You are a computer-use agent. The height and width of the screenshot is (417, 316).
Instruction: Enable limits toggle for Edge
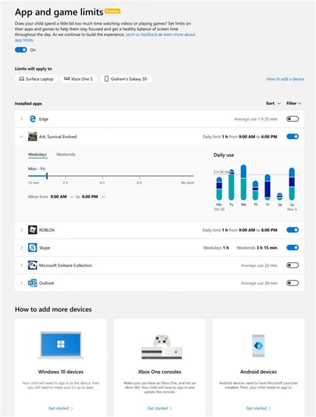pyautogui.click(x=293, y=119)
